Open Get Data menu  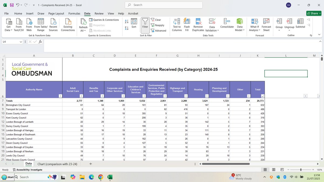(9, 25)
